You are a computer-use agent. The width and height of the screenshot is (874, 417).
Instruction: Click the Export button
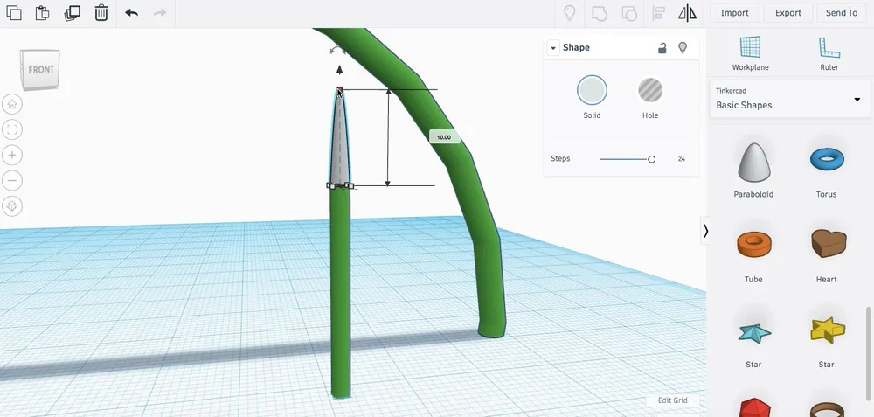(x=788, y=13)
